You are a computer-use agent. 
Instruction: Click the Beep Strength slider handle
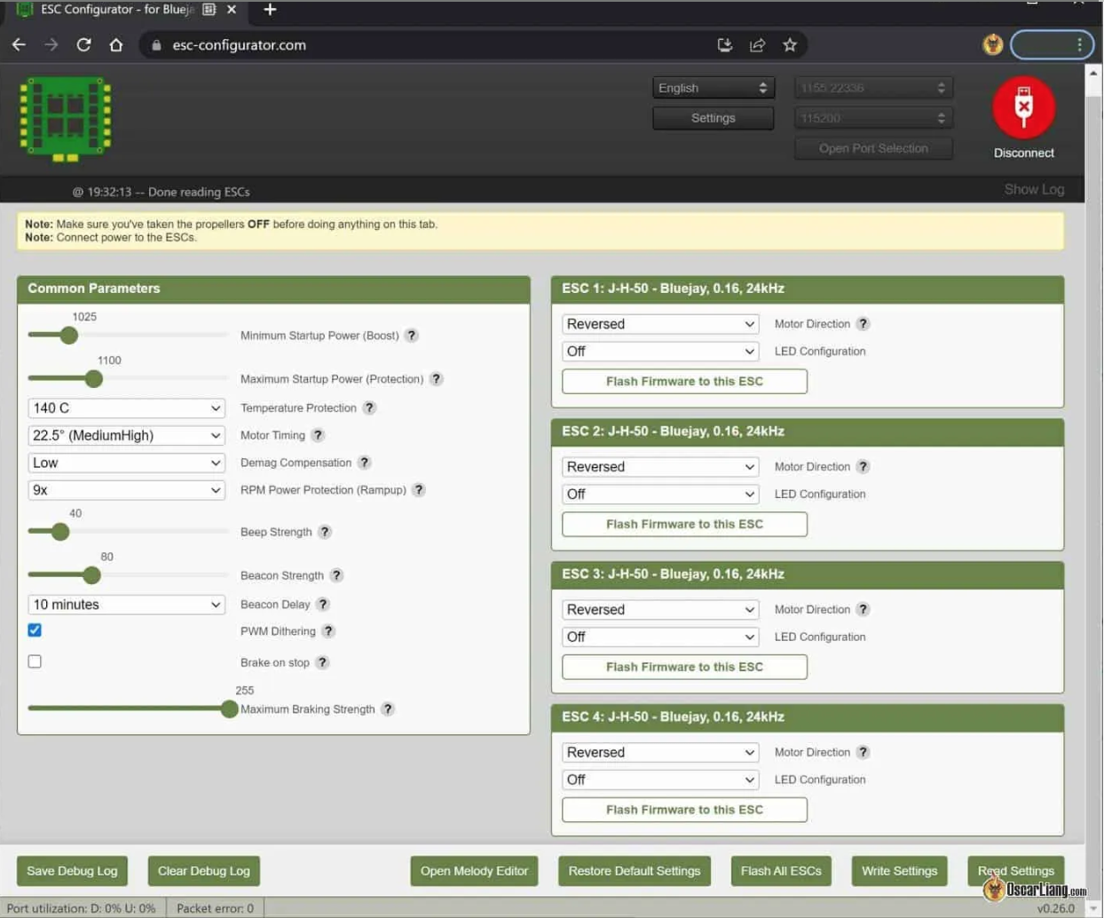click(x=60, y=532)
